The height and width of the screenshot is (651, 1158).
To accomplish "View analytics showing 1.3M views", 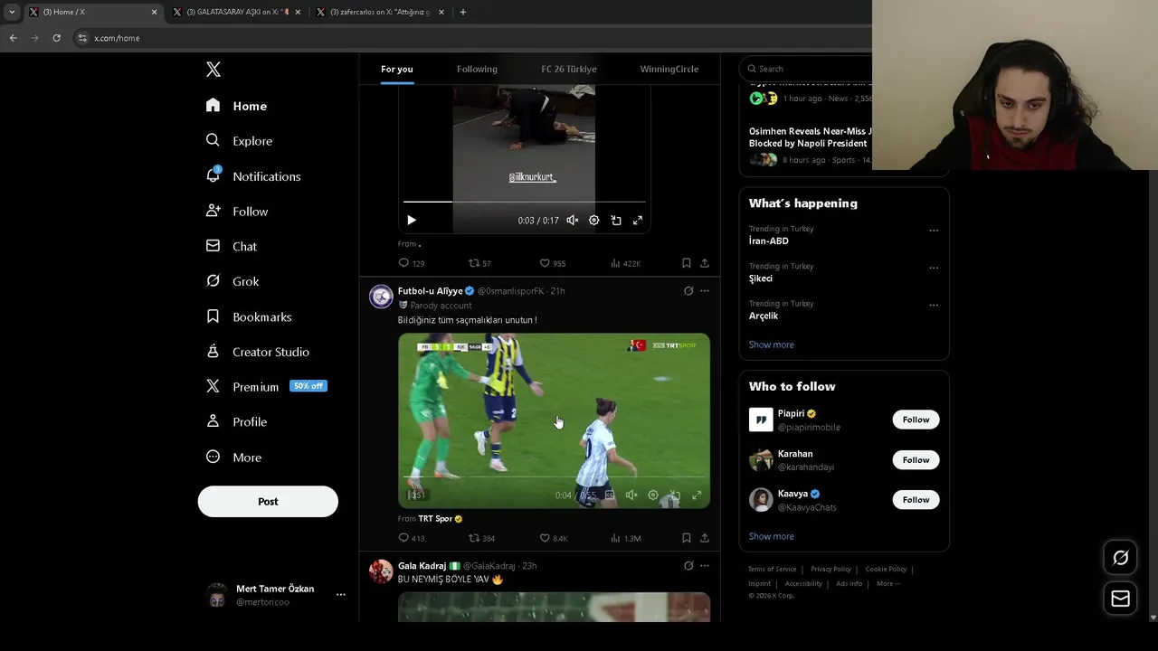I will pos(626,538).
